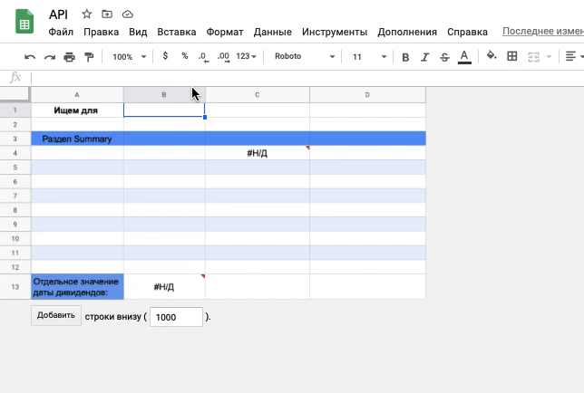The width and height of the screenshot is (584, 393).
Task: Select row 10 header
Action: 15,238
